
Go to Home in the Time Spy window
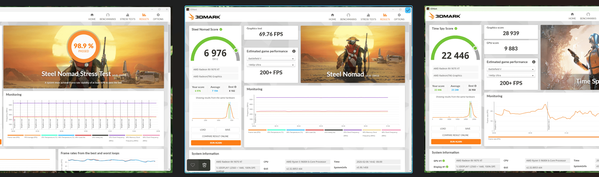tap(572, 16)
